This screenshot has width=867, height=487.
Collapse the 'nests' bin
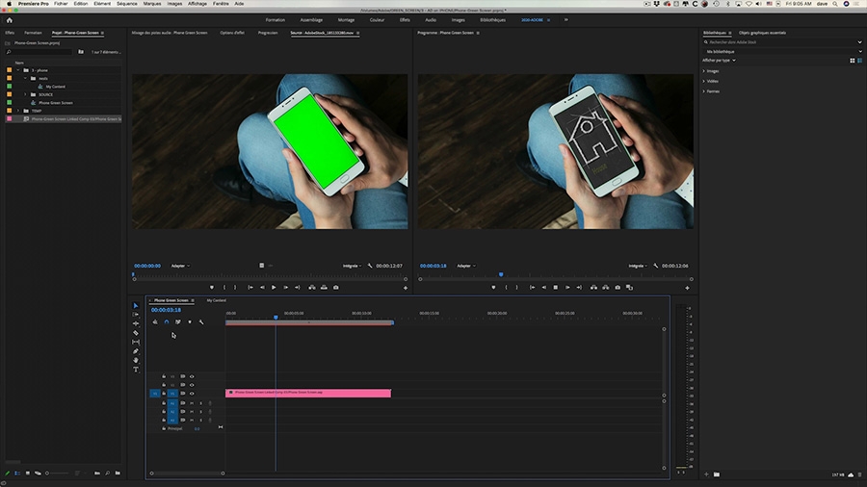[x=25, y=78]
